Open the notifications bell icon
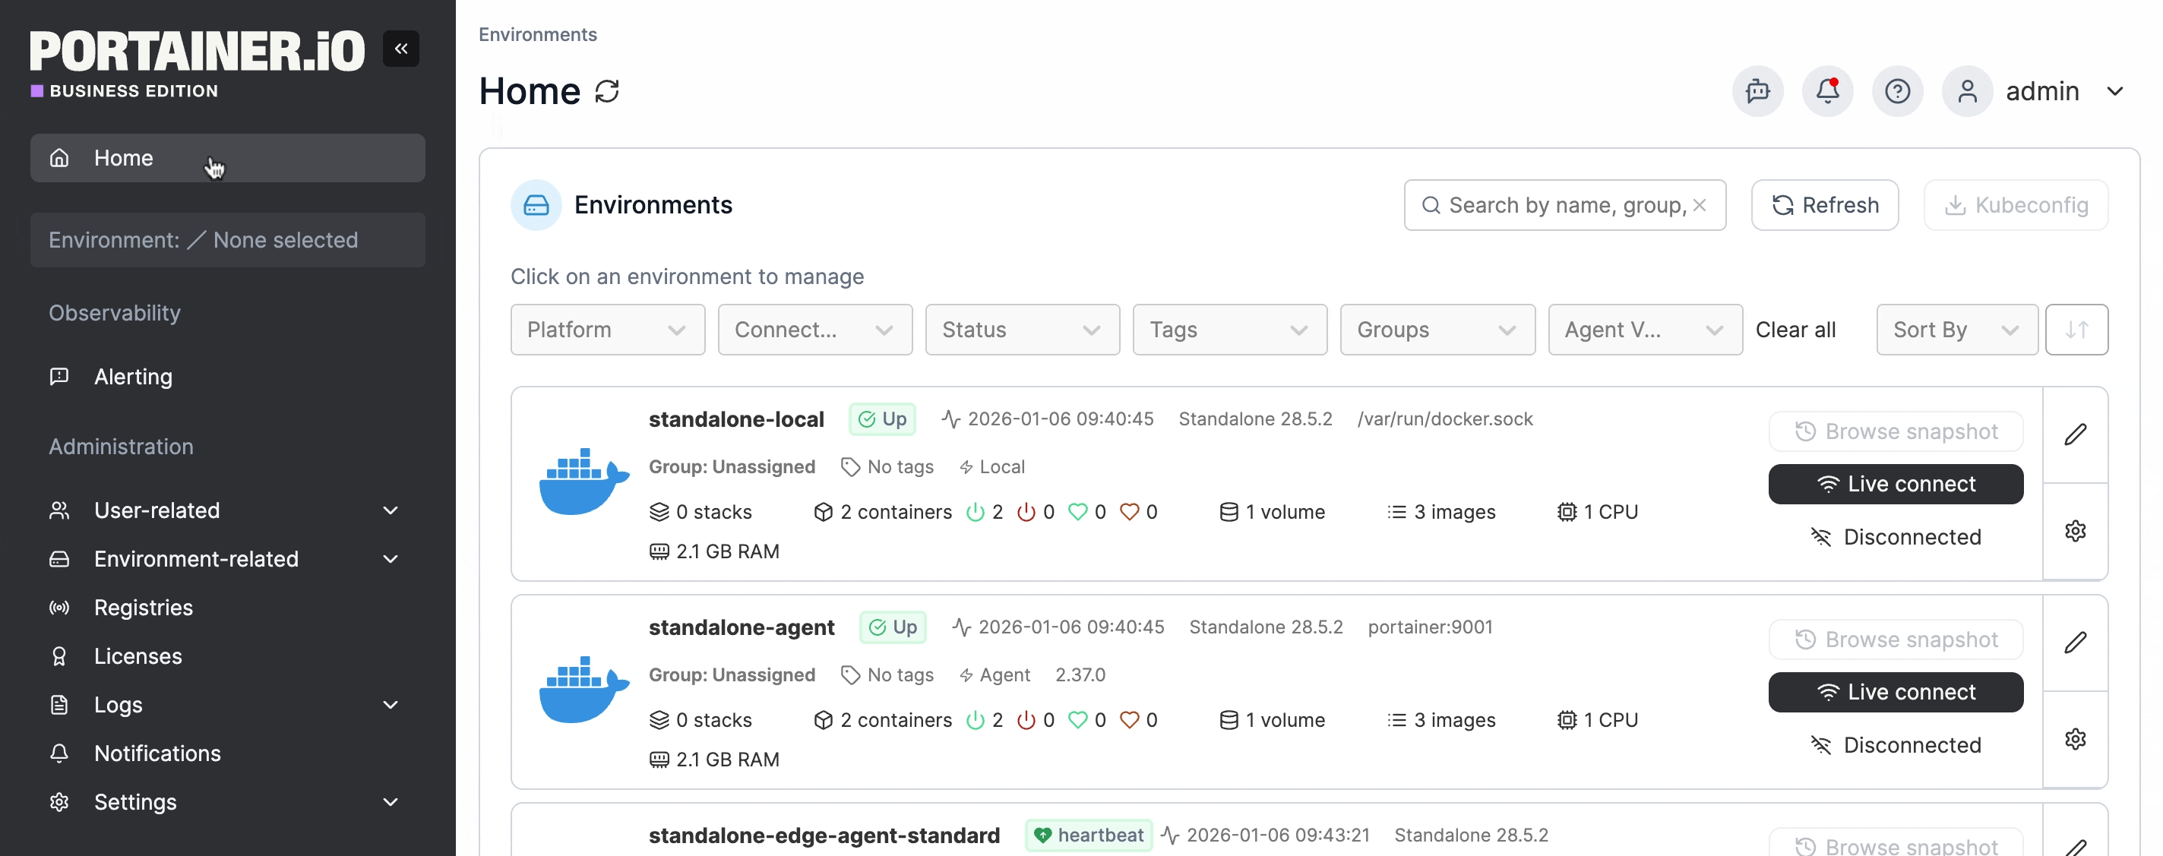Viewport: 2163px width, 856px height. pyautogui.click(x=1826, y=90)
